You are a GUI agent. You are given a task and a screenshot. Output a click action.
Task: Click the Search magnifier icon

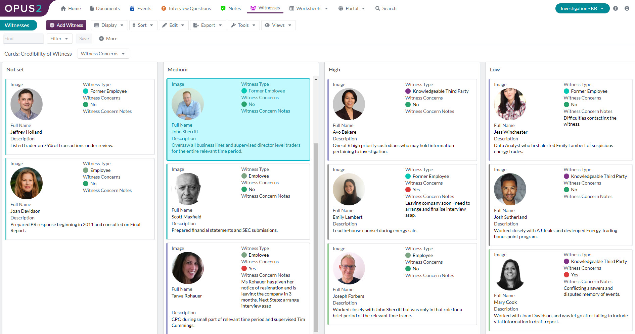377,8
